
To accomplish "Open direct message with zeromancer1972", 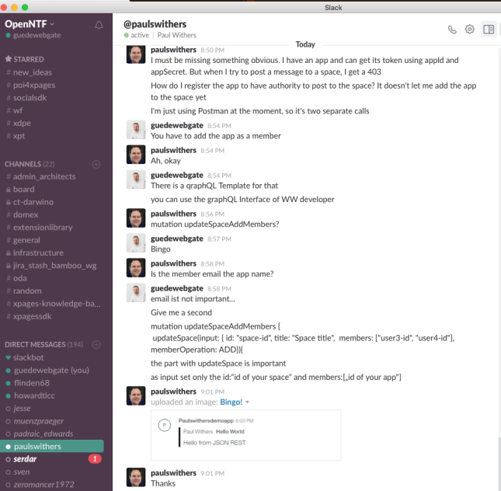I will (x=40, y=484).
